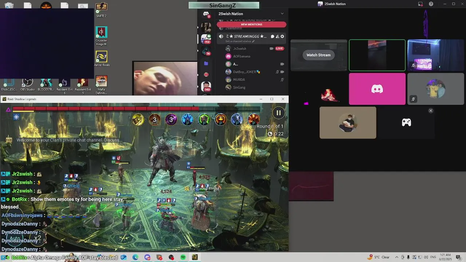Open Crusader Kings III desktop shortcut
466x262 pixels.
click(101, 36)
